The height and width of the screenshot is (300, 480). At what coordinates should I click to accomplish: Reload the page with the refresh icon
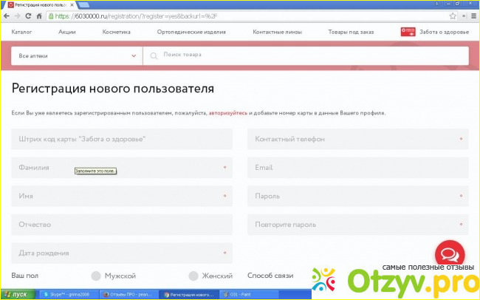coord(29,15)
